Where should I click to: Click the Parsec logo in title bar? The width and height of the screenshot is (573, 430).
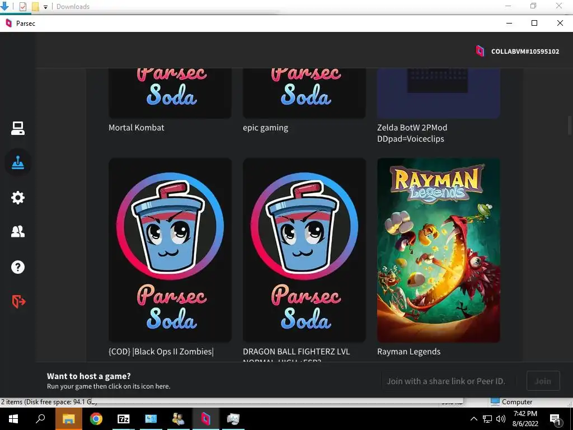tap(9, 24)
